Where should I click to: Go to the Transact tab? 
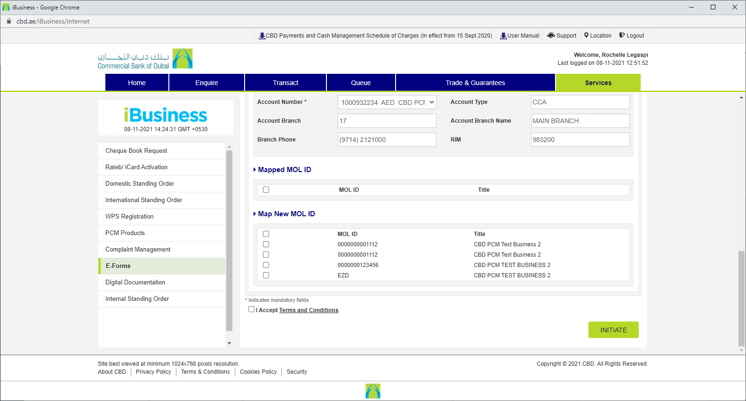286,83
